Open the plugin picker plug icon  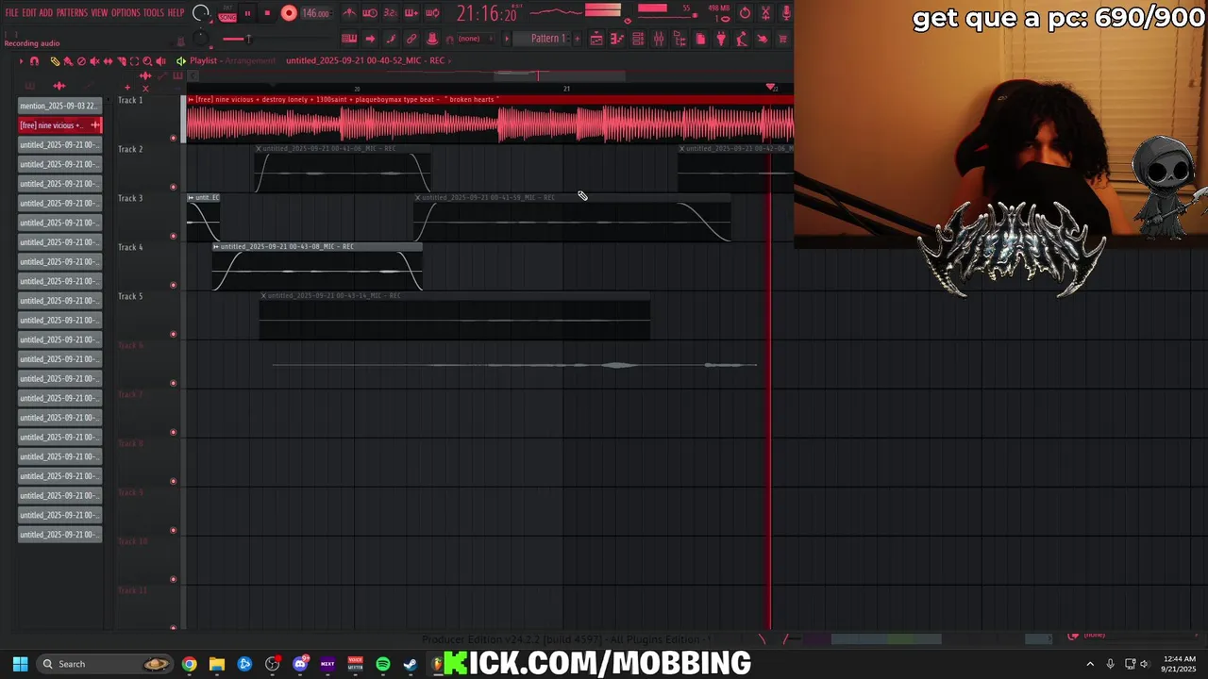coord(721,39)
